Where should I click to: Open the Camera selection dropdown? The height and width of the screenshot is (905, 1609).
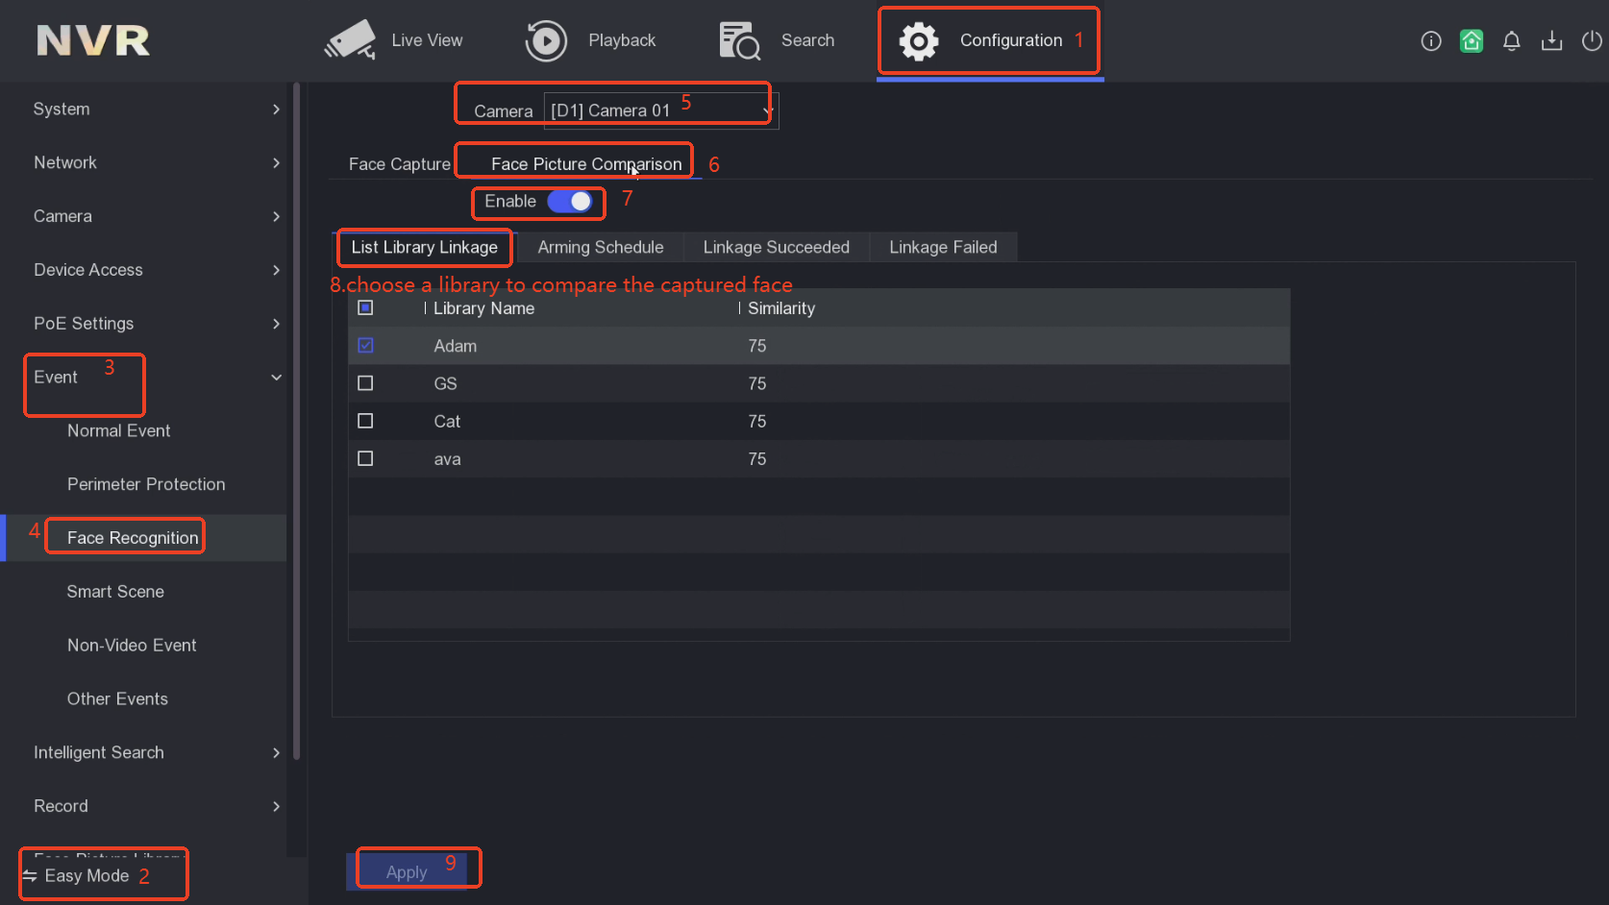(660, 110)
